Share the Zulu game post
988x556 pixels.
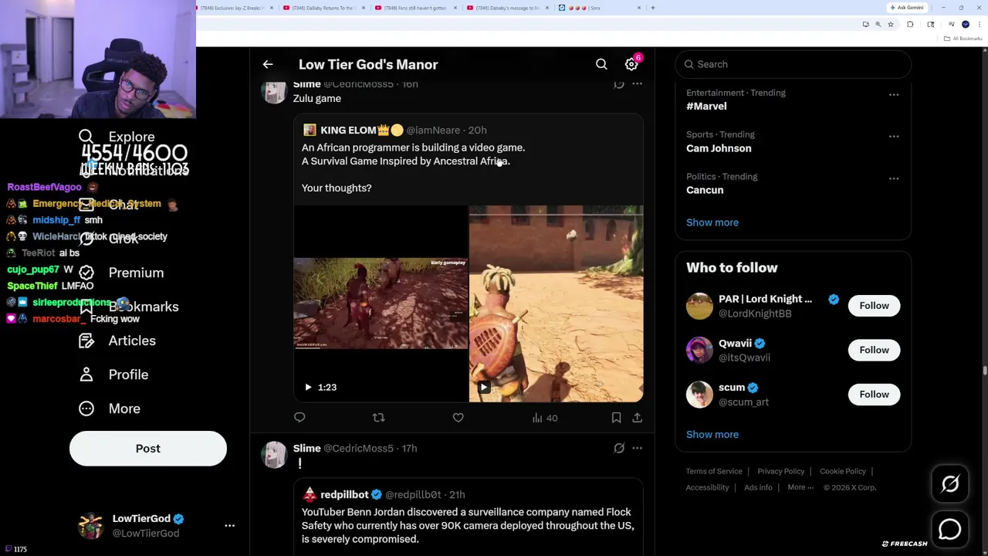[637, 418]
